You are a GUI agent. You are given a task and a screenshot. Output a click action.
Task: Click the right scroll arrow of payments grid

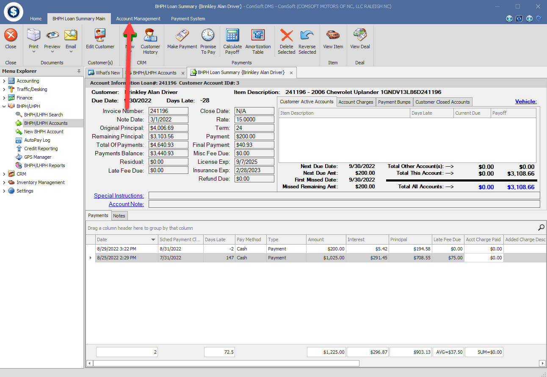click(542, 363)
